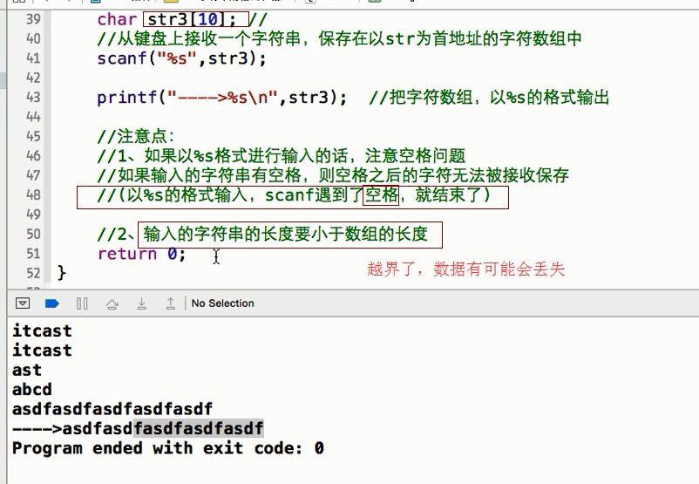Set a breakpoint on line number 43
The image size is (699, 484).
[x=33, y=98]
